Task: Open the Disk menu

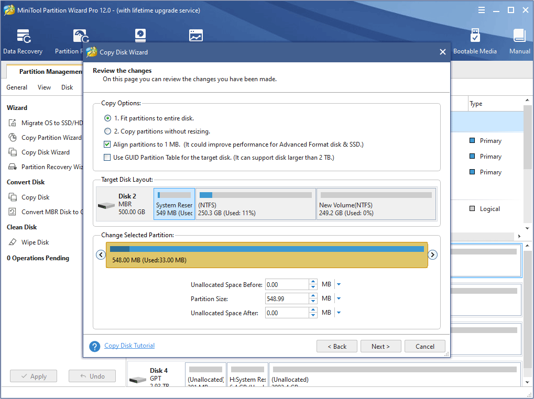Action: tap(67, 87)
